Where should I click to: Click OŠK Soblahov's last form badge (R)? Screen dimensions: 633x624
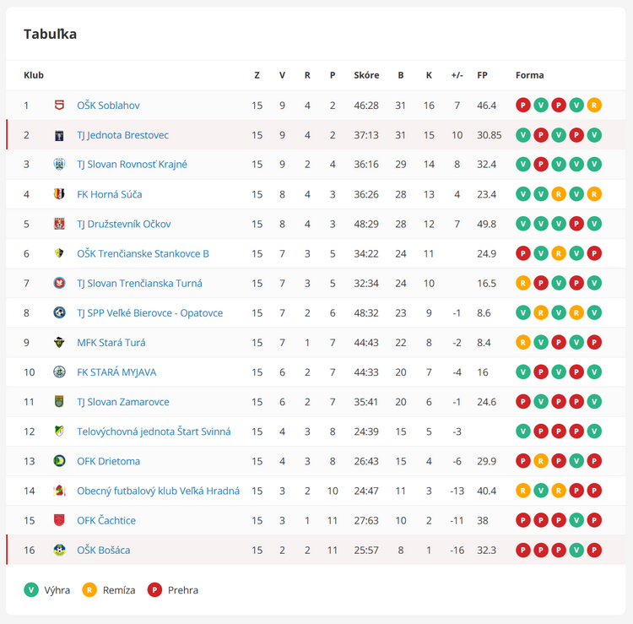point(594,106)
